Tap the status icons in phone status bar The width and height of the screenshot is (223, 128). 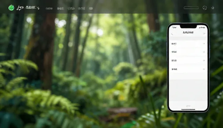(x=202, y=28)
